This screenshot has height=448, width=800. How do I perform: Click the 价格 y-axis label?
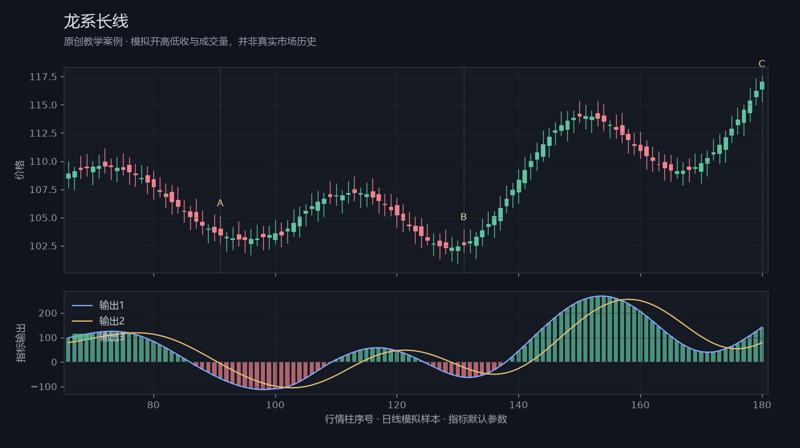point(20,170)
